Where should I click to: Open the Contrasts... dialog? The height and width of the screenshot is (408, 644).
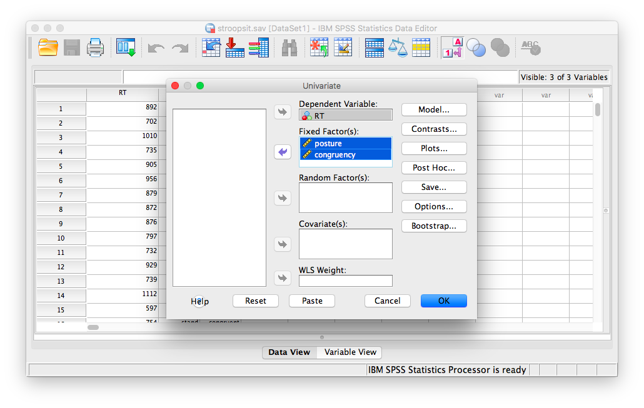pos(434,129)
